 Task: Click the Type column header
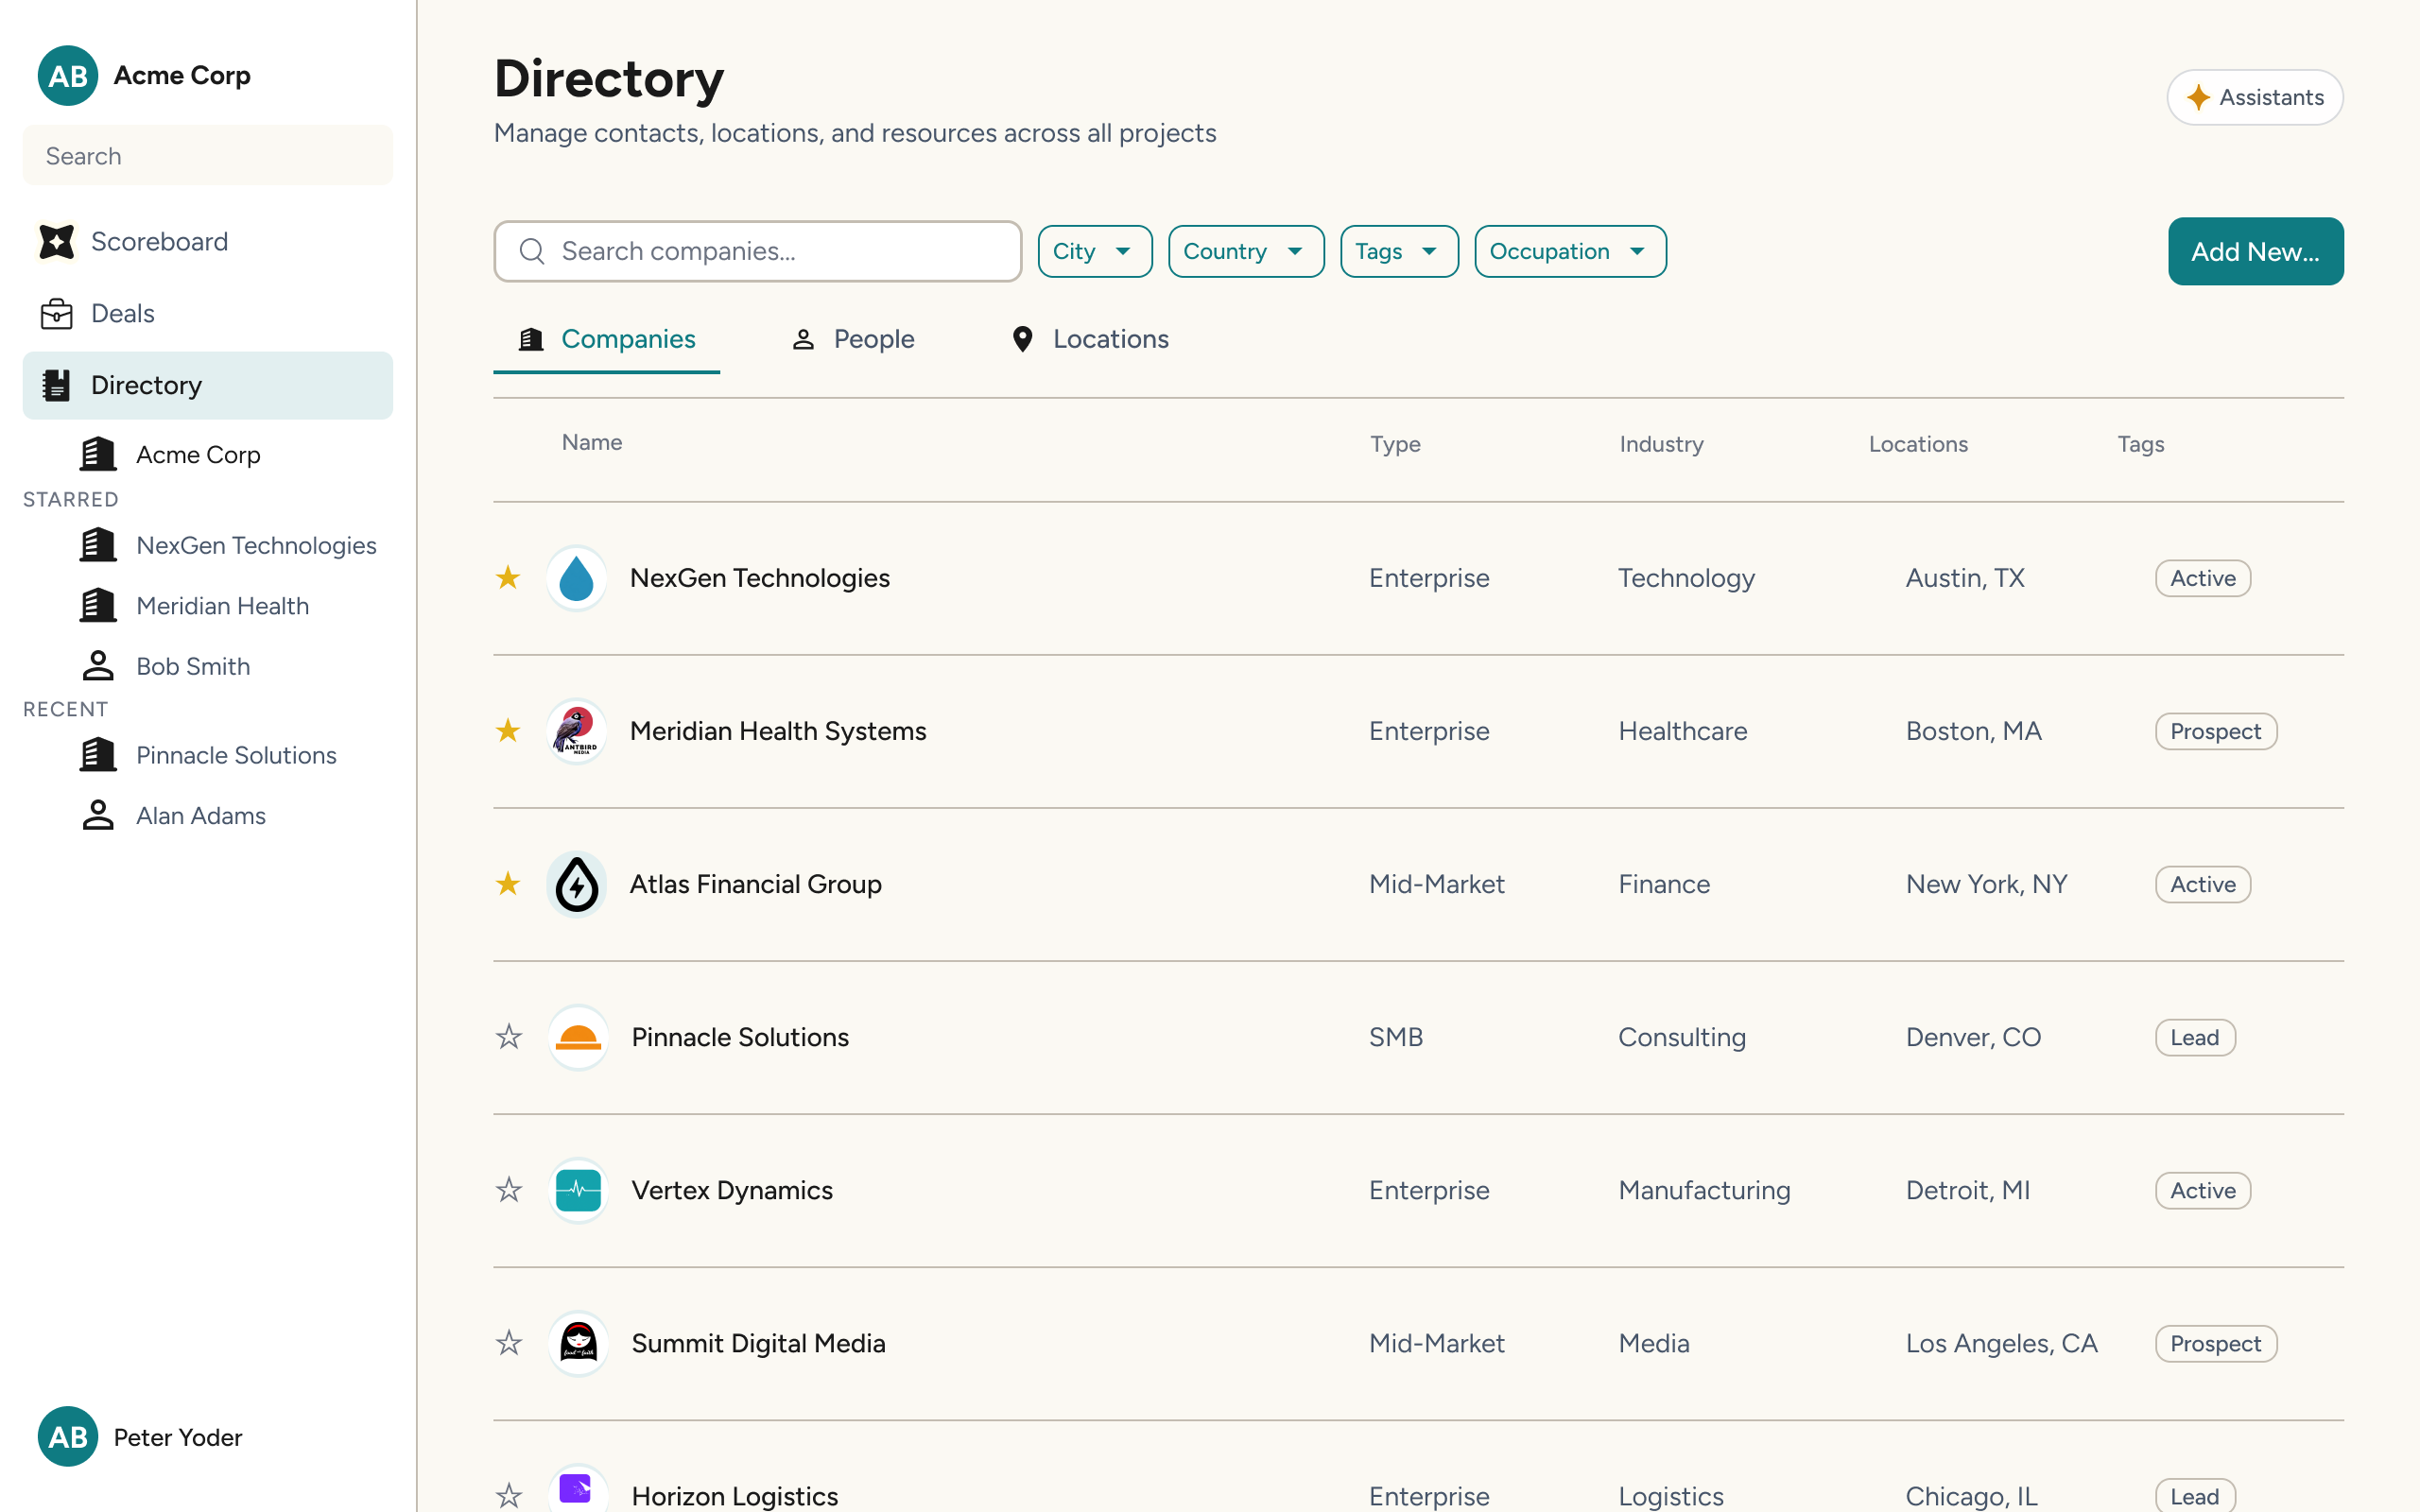[1395, 444]
